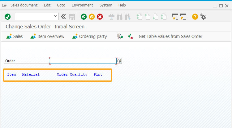Click the window menu icon at top-left
Image resolution: width=232 pixels, height=128 pixels.
[5, 6]
